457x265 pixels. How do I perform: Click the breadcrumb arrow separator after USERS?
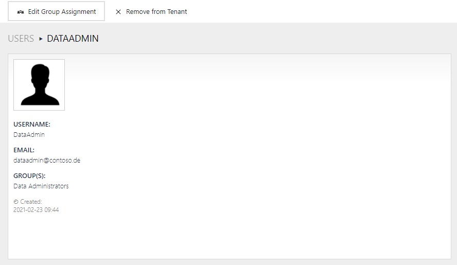(41, 39)
